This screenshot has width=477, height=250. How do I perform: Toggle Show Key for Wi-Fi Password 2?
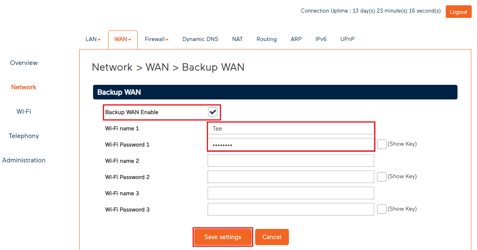coord(382,176)
